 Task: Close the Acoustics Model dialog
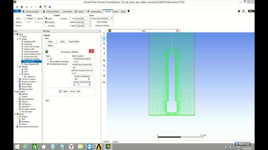(x=91, y=51)
